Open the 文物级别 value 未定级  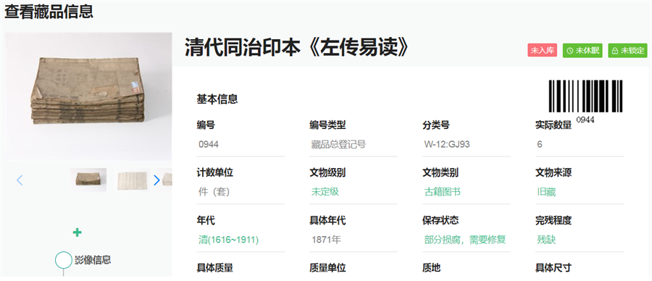pos(325,192)
